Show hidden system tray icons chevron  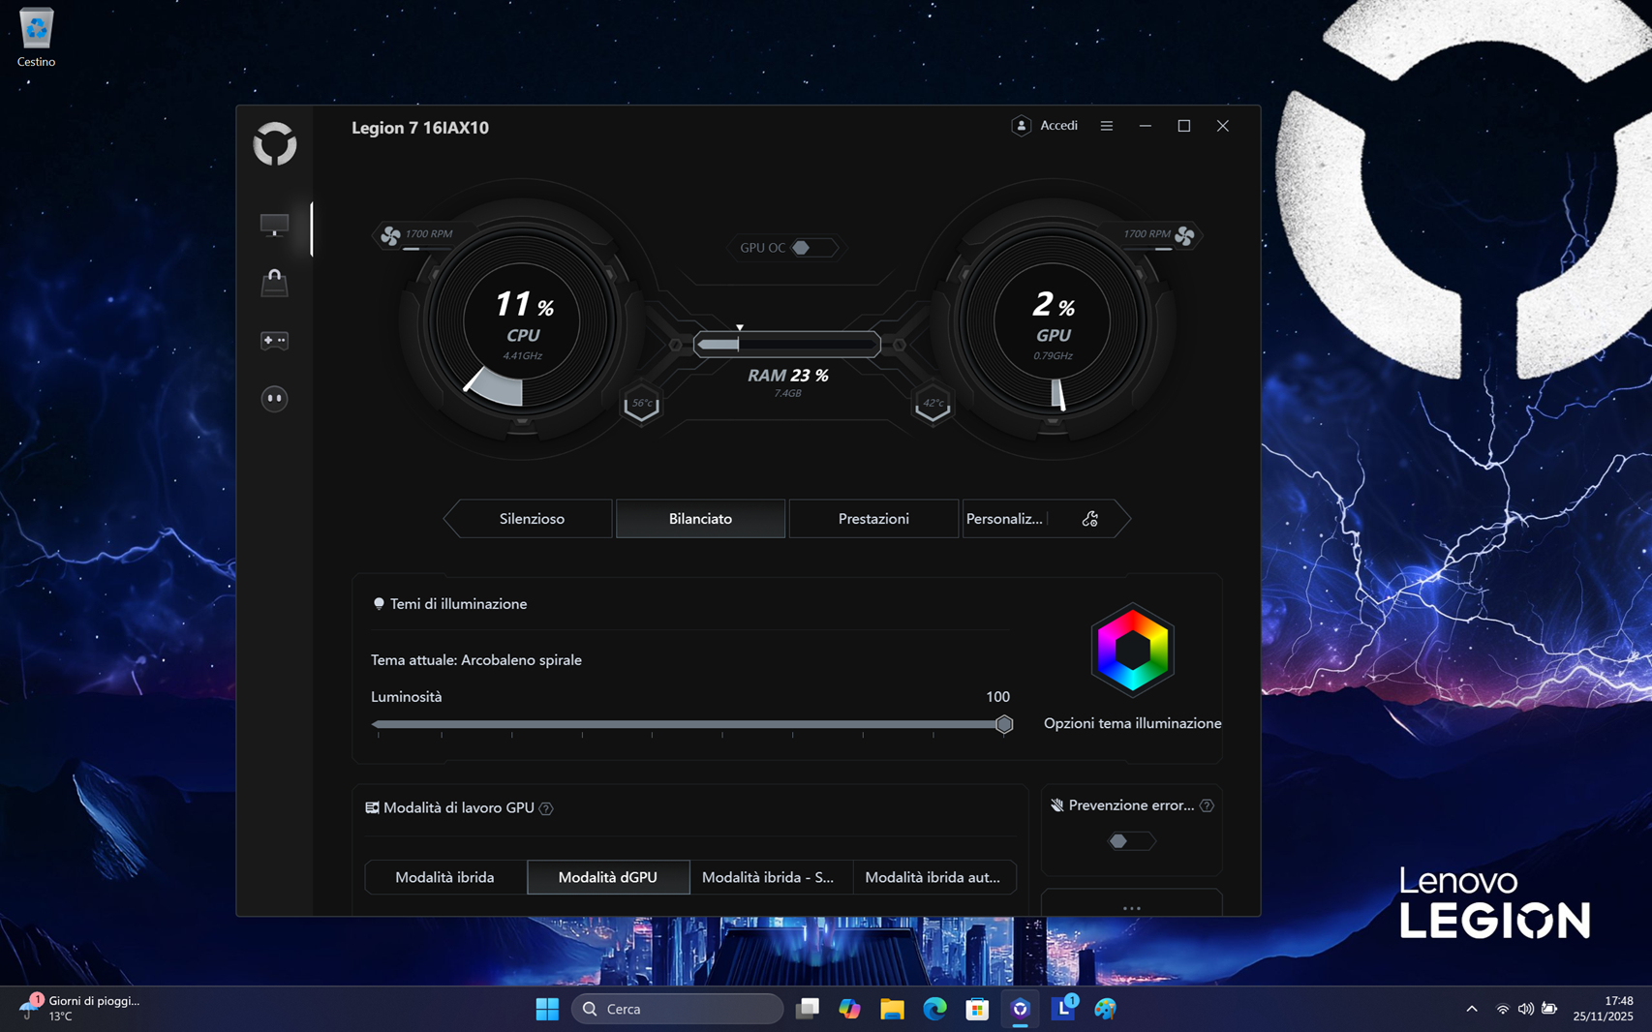pyautogui.click(x=1471, y=1009)
